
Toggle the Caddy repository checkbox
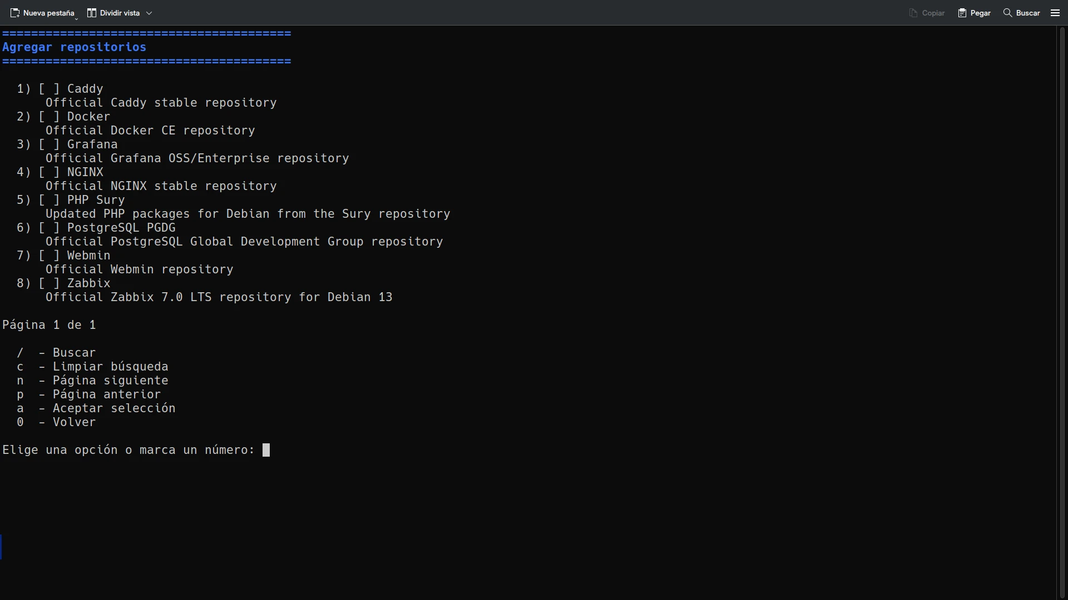click(x=49, y=89)
